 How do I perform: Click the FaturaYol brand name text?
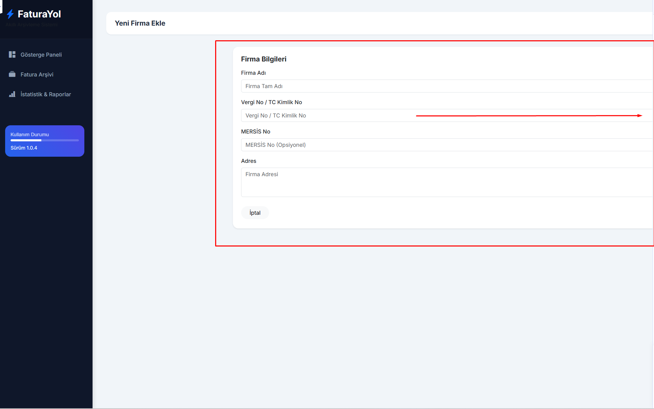39,14
